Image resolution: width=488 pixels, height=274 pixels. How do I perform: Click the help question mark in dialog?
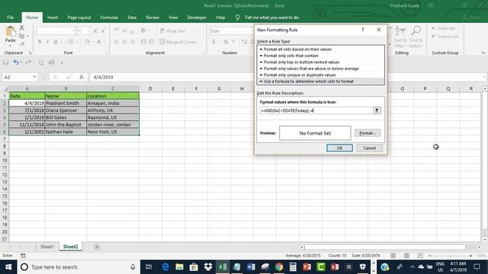(x=363, y=30)
